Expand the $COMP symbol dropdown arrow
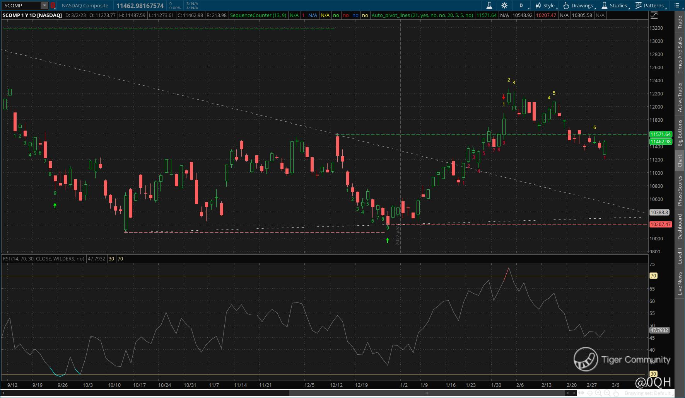 click(44, 5)
